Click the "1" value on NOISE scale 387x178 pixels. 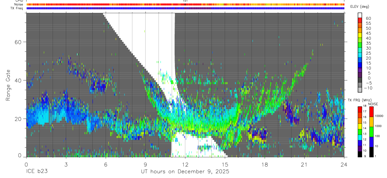(x=375, y=156)
